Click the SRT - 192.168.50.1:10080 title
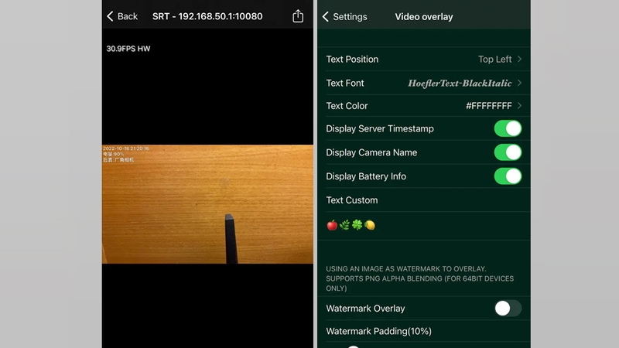The image size is (619, 348). [207, 16]
